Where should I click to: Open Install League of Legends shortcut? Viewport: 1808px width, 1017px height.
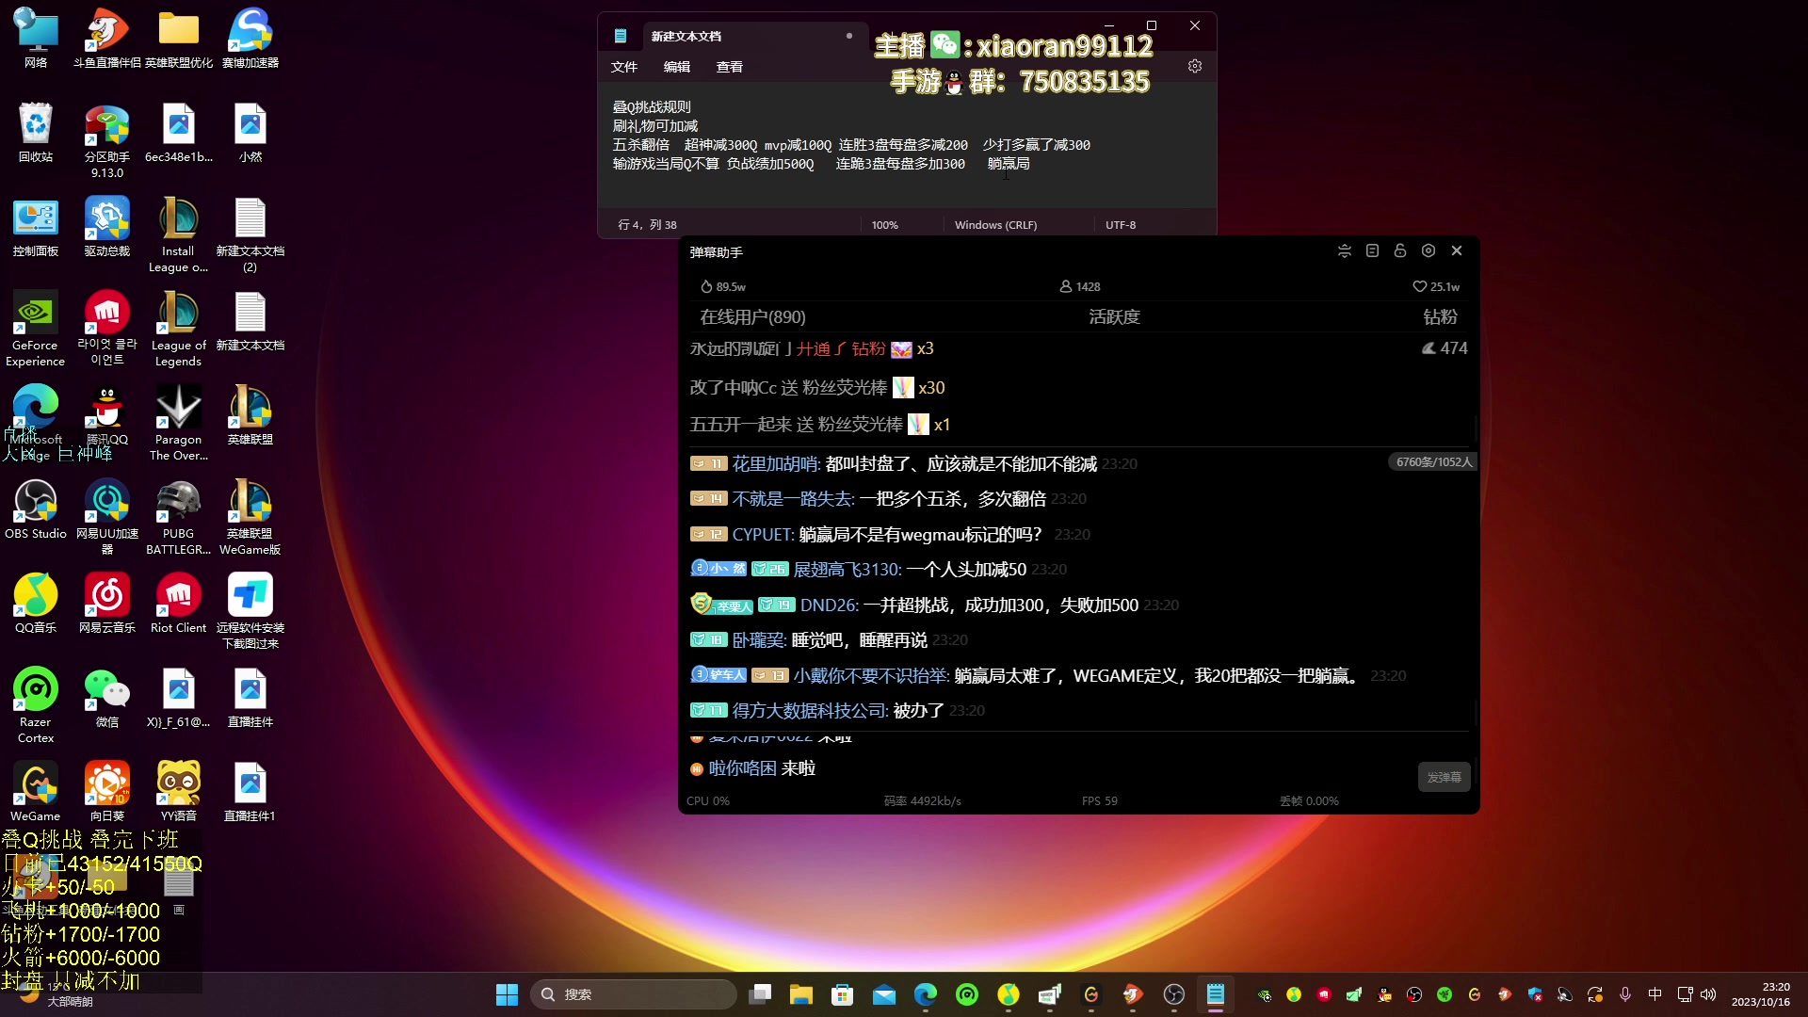[x=179, y=234]
